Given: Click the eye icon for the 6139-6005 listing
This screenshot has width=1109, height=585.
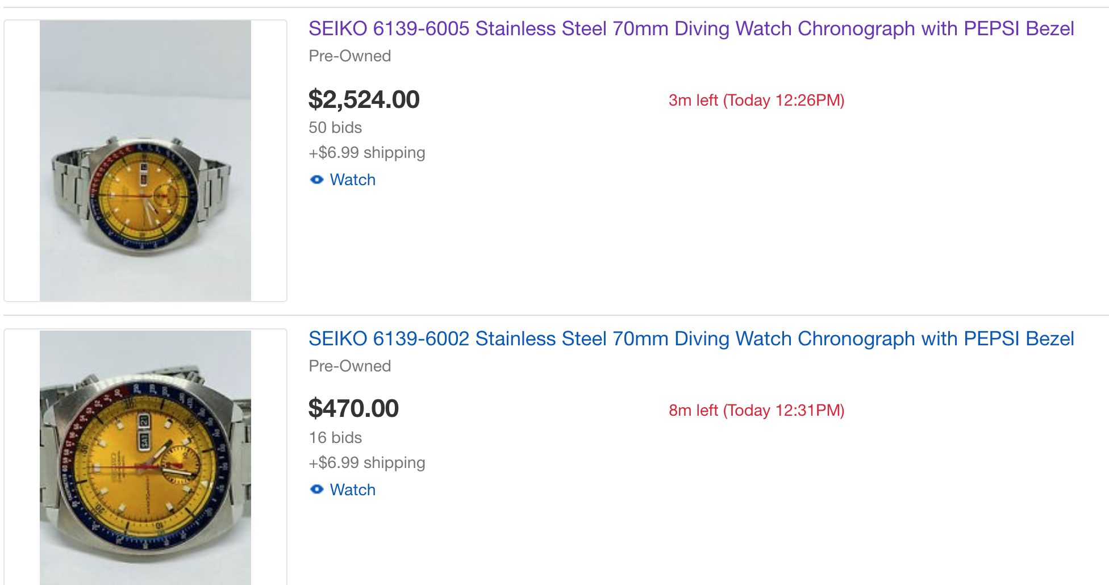Looking at the screenshot, I should [x=316, y=180].
